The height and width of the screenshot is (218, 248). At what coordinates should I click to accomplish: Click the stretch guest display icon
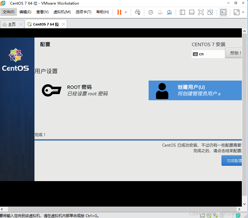[237, 12]
